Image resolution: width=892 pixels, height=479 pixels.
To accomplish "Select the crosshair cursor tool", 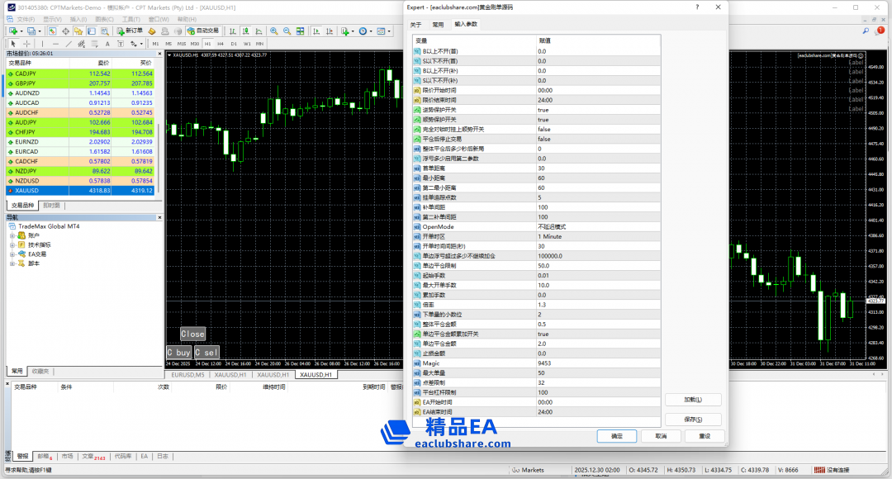I will 26,44.
